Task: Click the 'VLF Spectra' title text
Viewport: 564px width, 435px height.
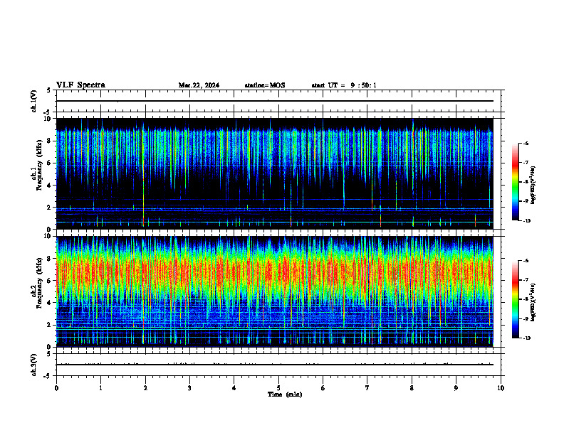Action: click(x=80, y=85)
